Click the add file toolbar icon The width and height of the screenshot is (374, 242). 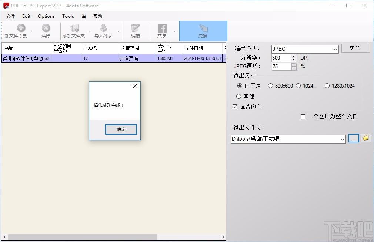point(21,28)
